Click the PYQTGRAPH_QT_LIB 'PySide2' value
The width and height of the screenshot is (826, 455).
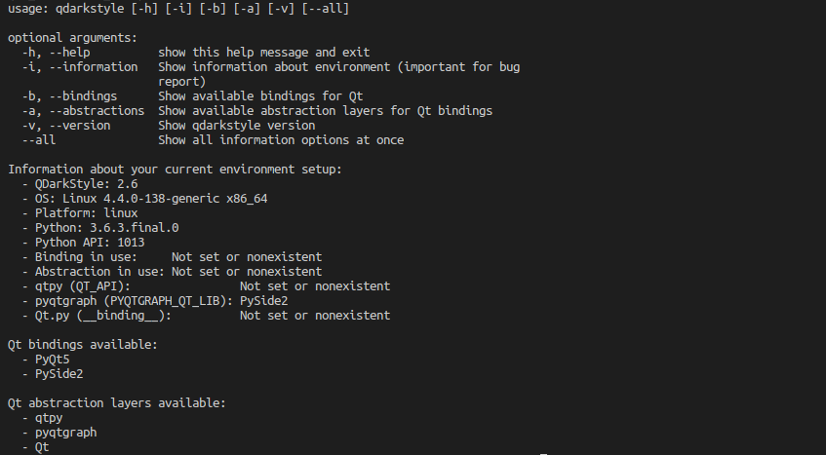pos(263,301)
